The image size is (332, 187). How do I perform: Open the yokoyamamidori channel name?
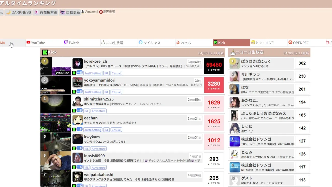pyautogui.click(x=100, y=80)
